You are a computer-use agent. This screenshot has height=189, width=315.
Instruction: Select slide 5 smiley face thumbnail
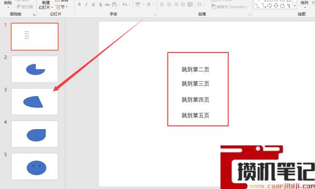[35, 166]
